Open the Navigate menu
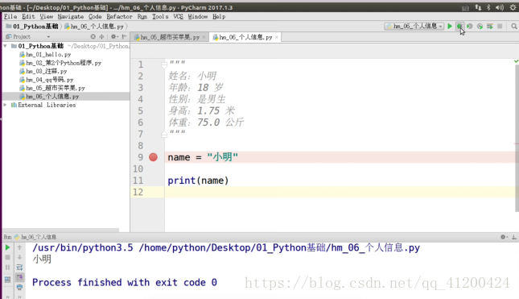This screenshot has width=519, height=299. 71,17
